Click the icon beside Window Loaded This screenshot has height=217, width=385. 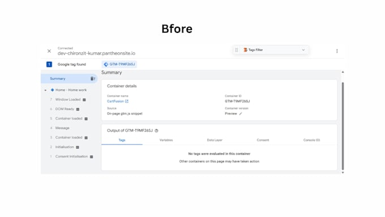coord(84,100)
